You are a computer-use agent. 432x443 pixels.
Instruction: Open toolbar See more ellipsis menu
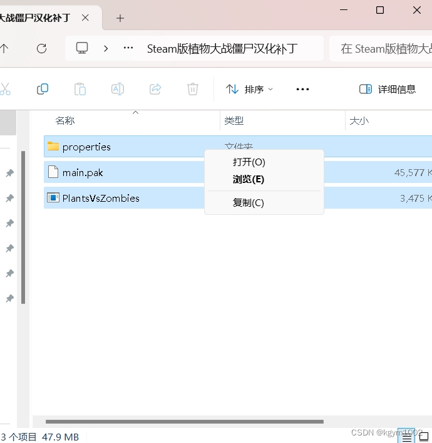302,89
